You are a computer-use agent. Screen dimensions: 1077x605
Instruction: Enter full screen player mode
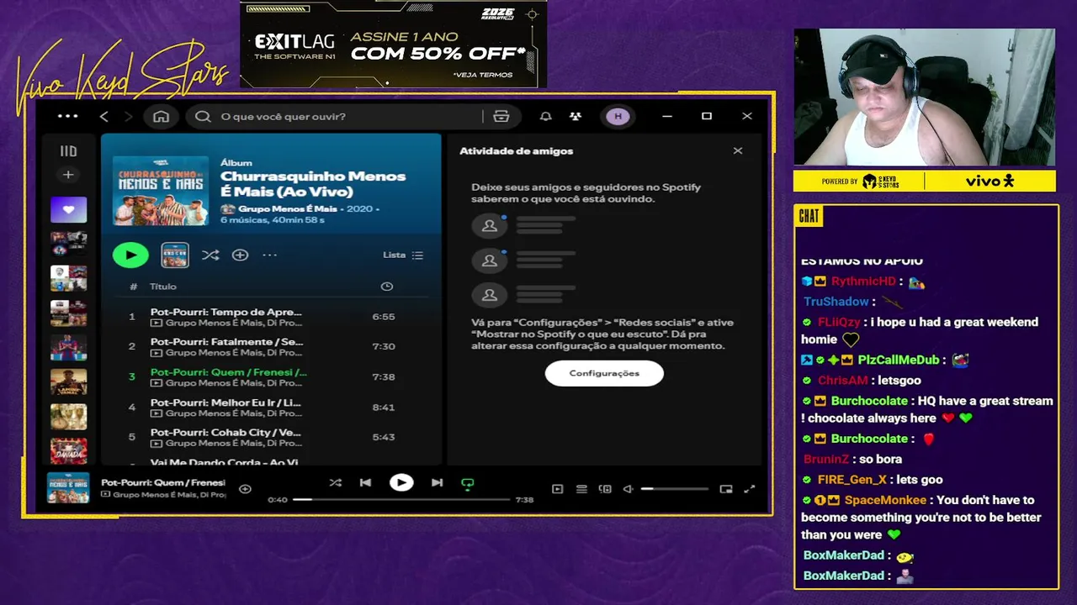click(750, 489)
